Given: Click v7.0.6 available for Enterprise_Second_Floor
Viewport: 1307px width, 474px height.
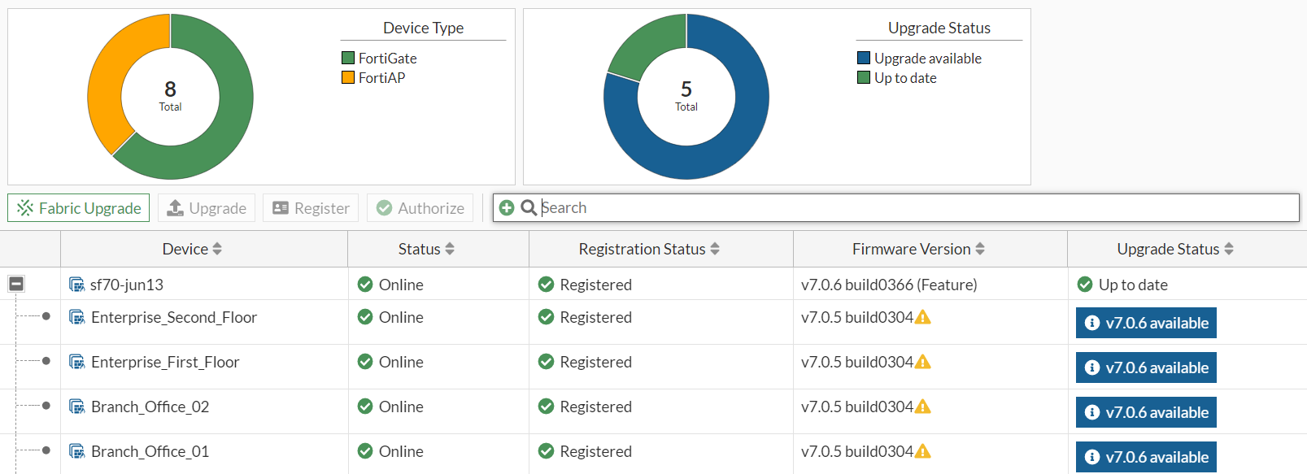Looking at the screenshot, I should tap(1146, 323).
